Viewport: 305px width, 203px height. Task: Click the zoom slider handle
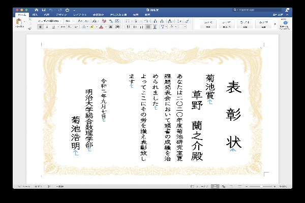[x=262, y=186]
